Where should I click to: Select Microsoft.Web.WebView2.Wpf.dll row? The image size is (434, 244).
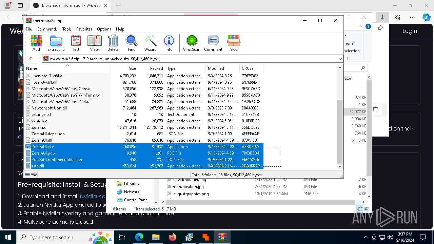144,102
